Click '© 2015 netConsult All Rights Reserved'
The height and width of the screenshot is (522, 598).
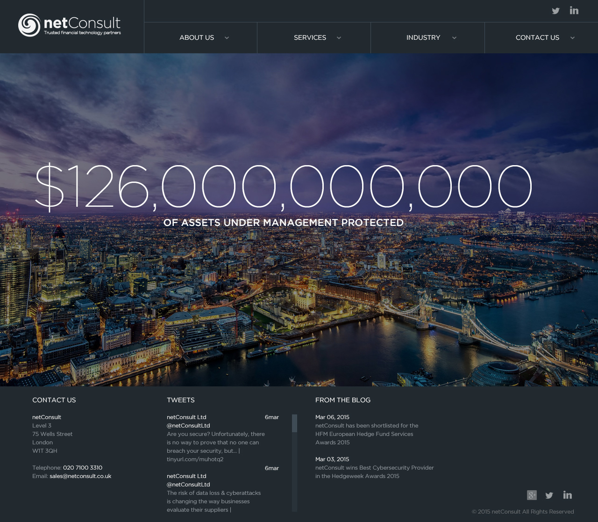tap(523, 512)
